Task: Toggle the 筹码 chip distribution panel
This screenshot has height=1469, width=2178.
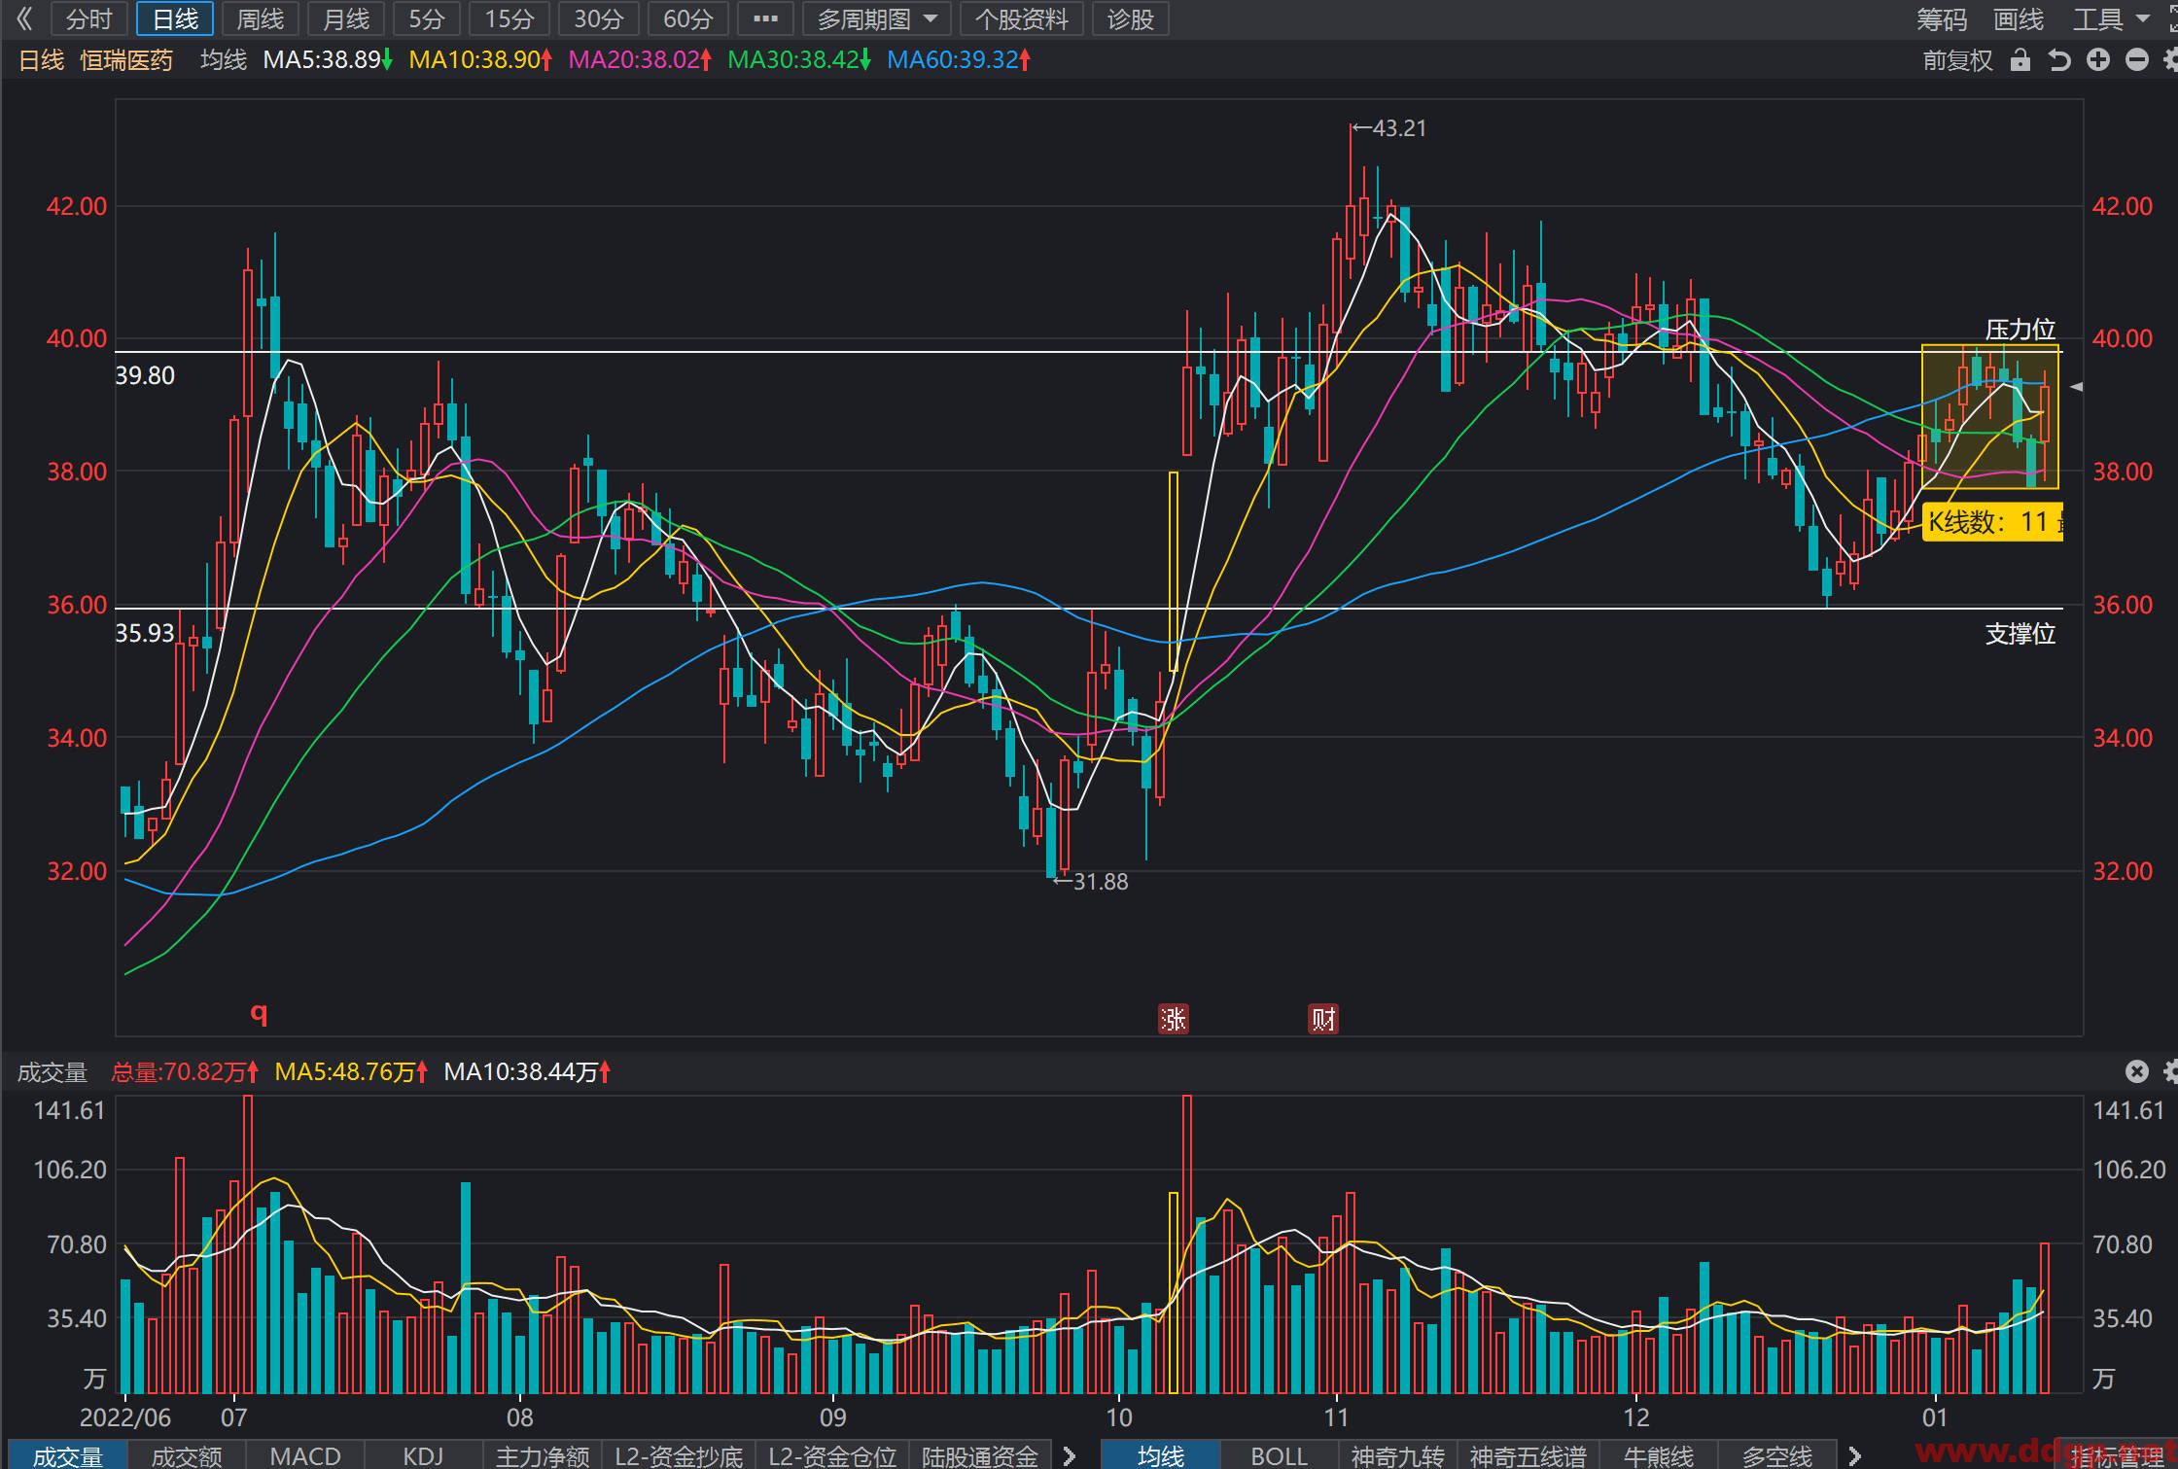Action: 1941,19
